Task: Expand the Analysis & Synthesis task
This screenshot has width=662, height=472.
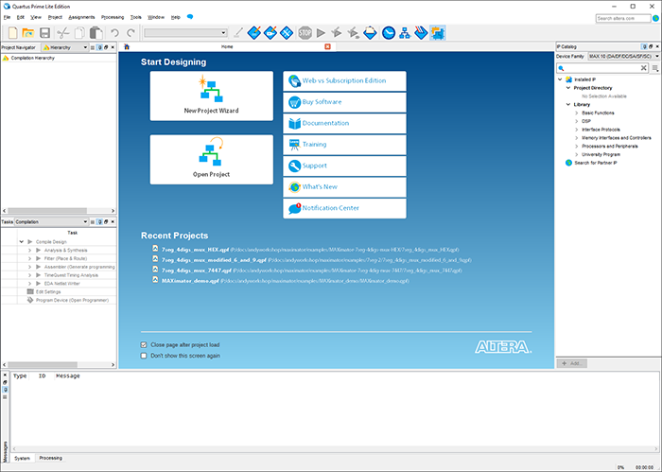Action: coord(30,251)
